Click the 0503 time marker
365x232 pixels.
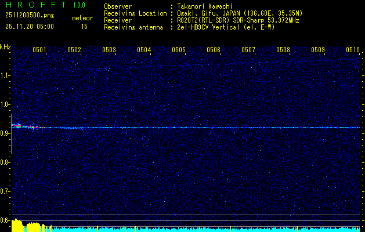coord(109,50)
